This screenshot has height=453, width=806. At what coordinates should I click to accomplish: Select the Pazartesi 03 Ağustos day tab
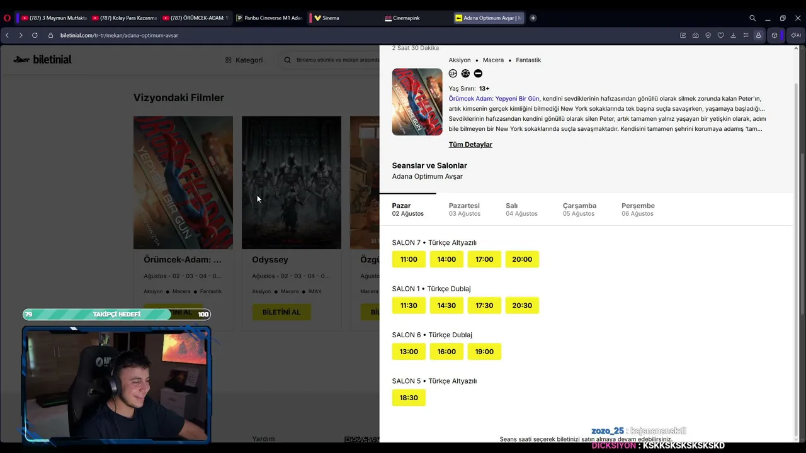[465, 210]
